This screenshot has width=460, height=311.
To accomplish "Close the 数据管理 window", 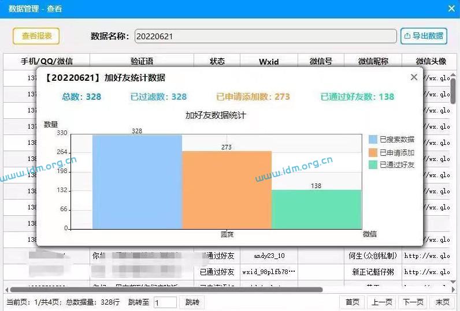I will click(451, 9).
